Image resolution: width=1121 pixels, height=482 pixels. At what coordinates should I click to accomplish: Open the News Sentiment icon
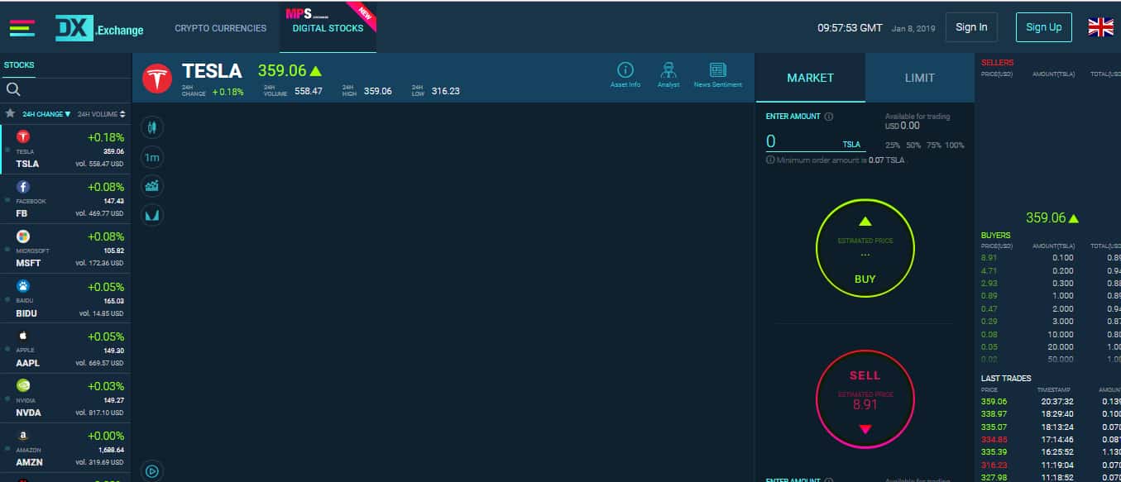[717, 74]
